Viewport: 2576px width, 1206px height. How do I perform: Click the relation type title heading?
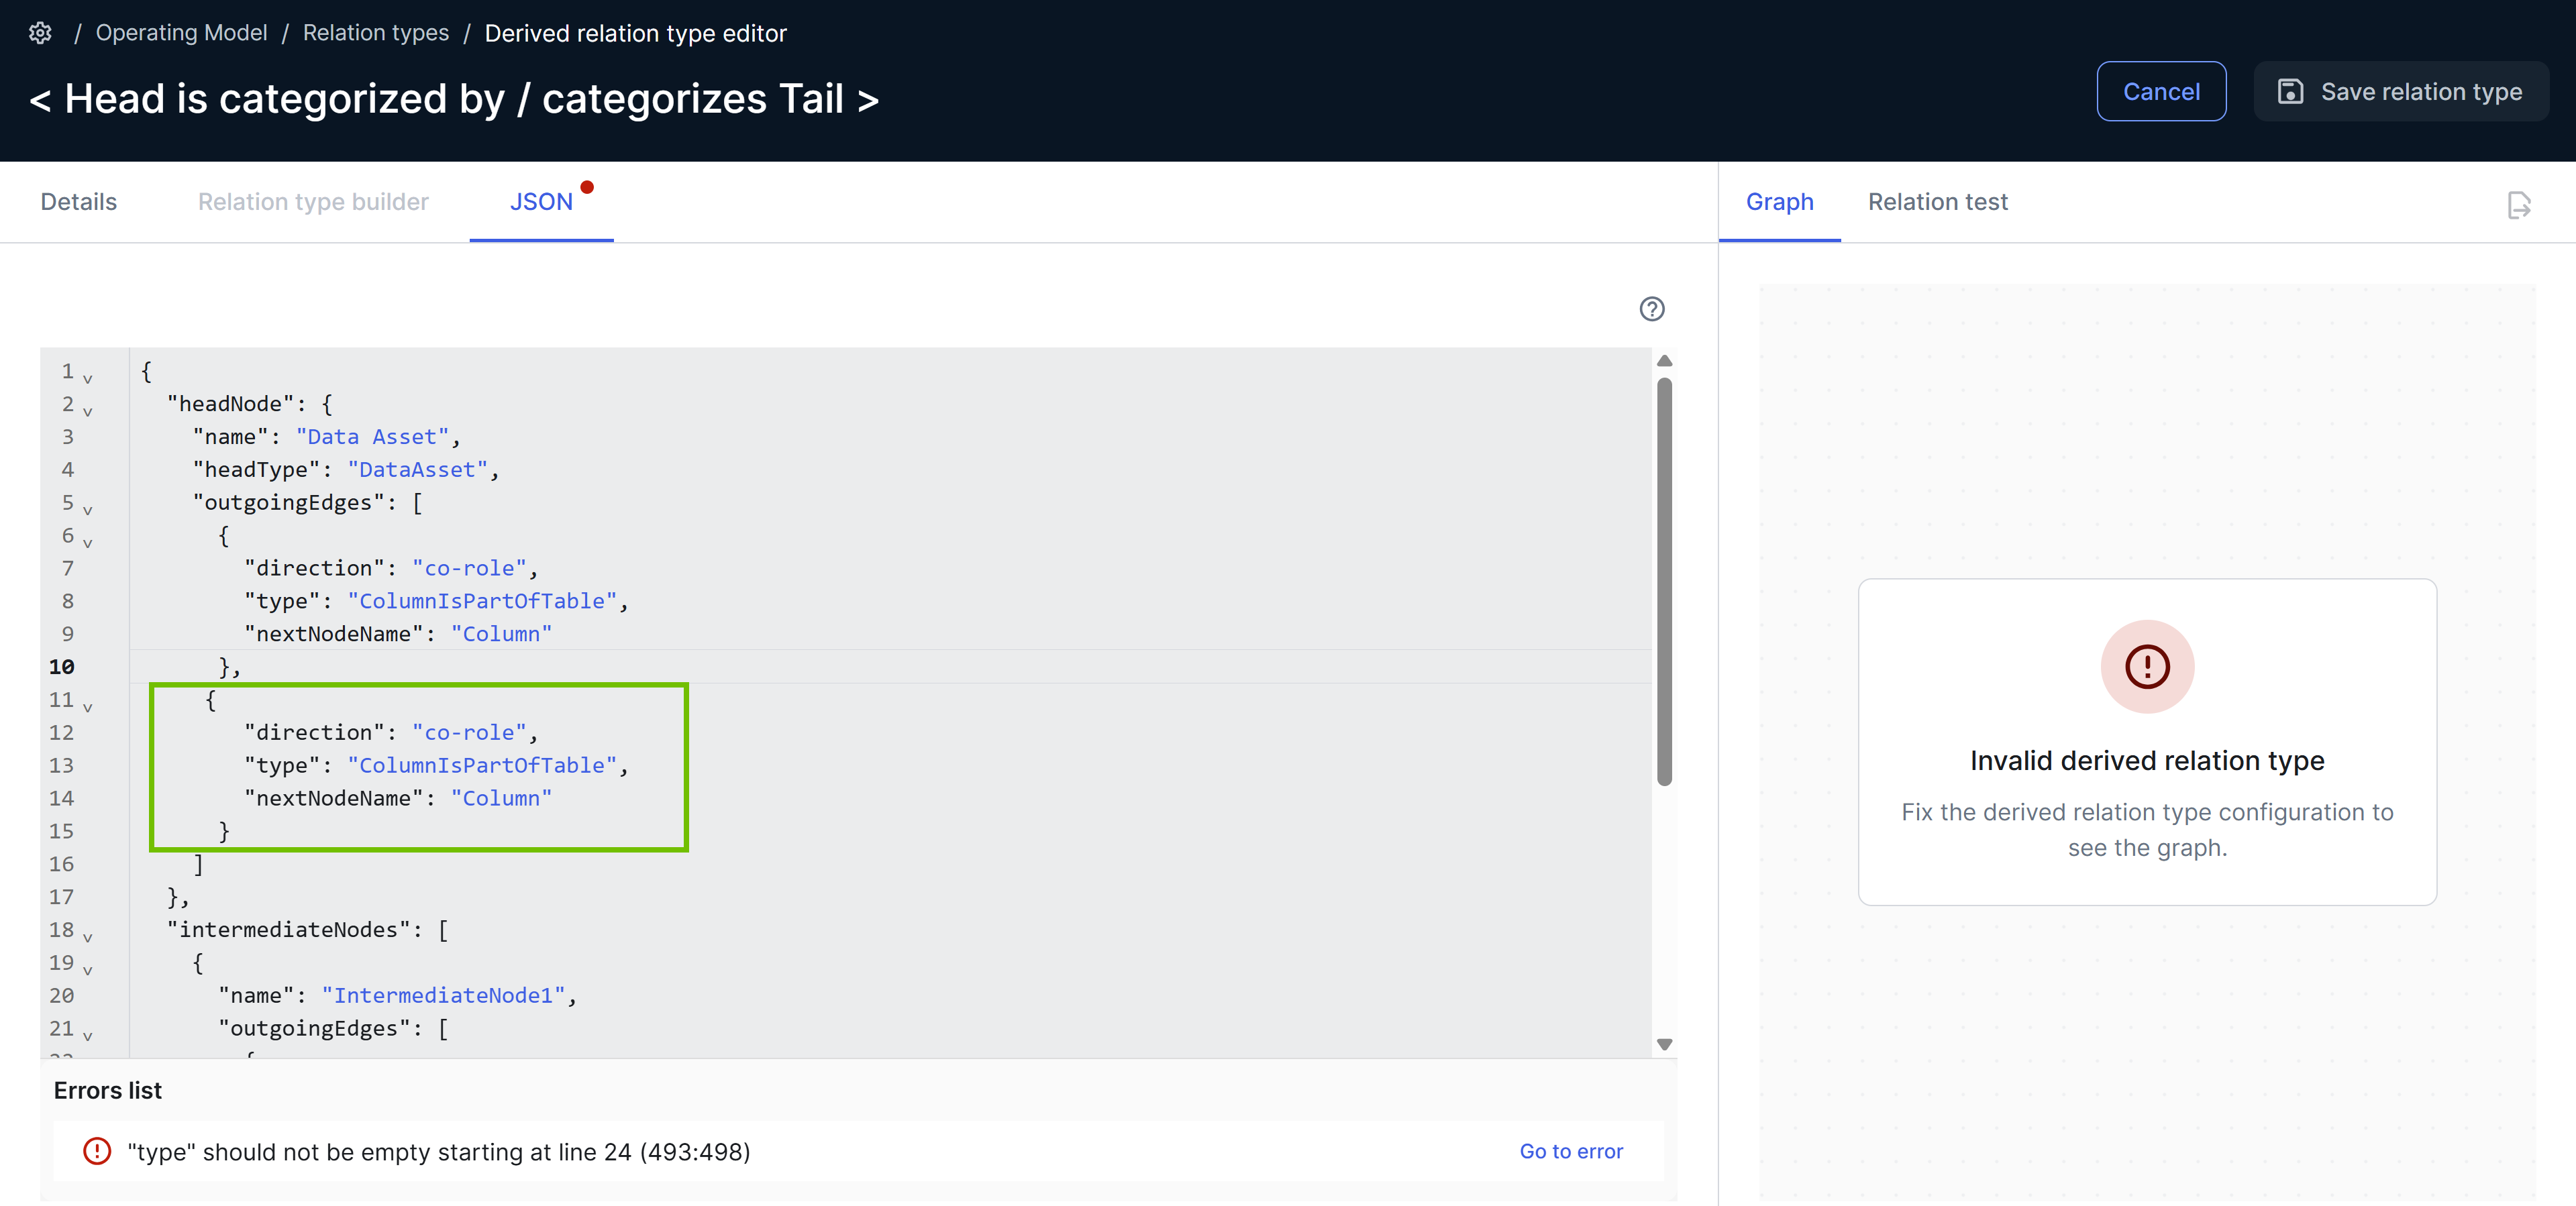(x=454, y=99)
